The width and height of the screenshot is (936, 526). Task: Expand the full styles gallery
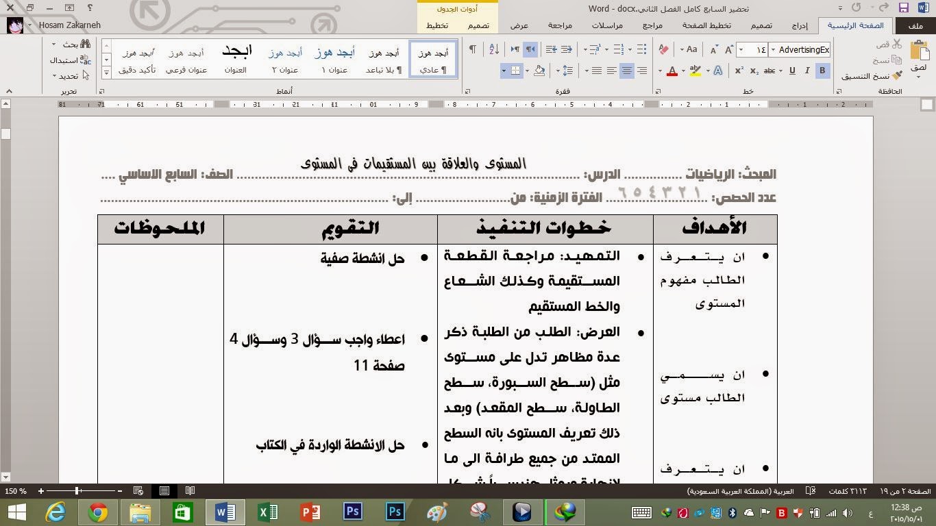coord(106,72)
